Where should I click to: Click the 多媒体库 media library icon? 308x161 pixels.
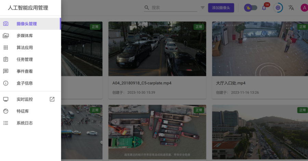[x=6, y=36]
